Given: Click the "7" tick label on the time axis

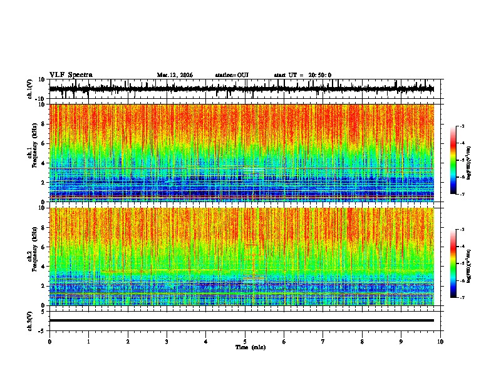Looking at the screenshot, I should pyautogui.click(x=323, y=342).
